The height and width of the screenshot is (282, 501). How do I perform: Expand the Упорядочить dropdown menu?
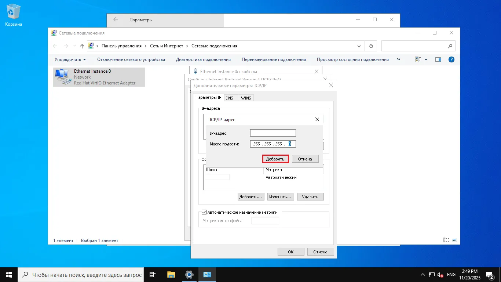coord(70,59)
